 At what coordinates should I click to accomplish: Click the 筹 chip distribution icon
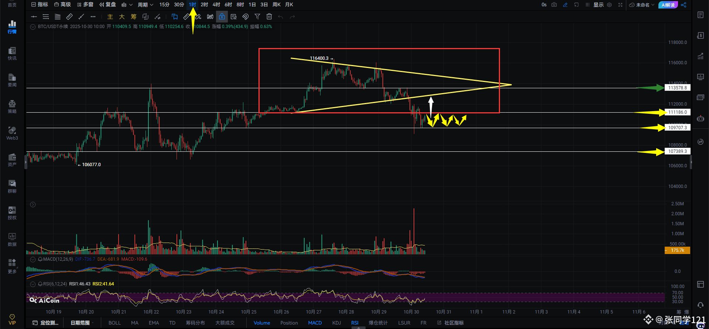coord(134,17)
